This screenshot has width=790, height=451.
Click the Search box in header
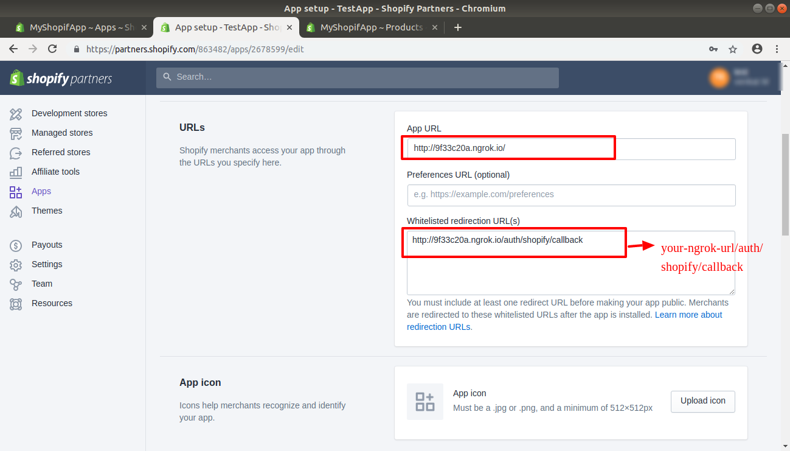[x=358, y=77]
